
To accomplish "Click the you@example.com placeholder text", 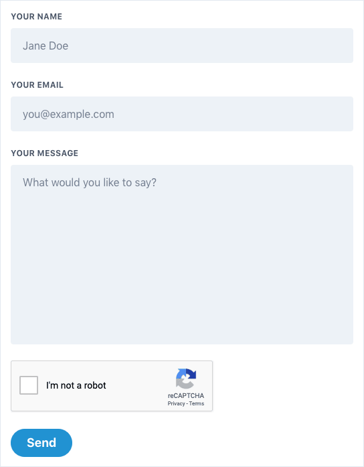I will tap(68, 115).
